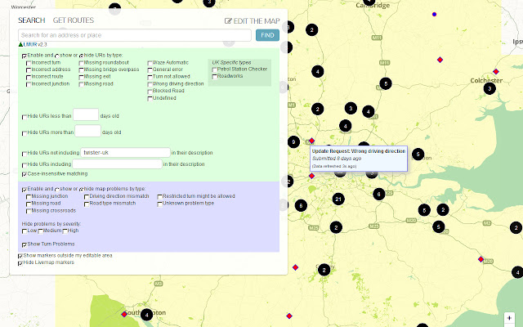Check the Missing roundabout option
This screenshot has width=523, height=327.
(x=81, y=63)
